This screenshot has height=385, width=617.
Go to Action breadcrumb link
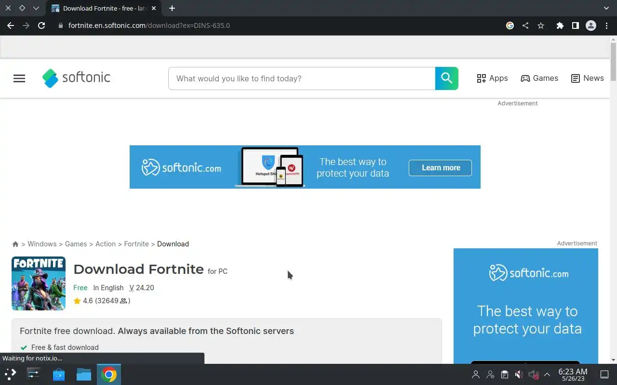(x=106, y=244)
